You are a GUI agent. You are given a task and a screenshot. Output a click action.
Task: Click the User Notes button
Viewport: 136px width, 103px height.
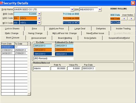pyautogui.click(x=128, y=15)
